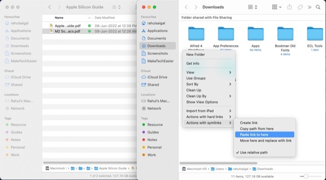Switch Downloads view to icon grid
This screenshot has height=180, width=326.
[x=252, y=7]
